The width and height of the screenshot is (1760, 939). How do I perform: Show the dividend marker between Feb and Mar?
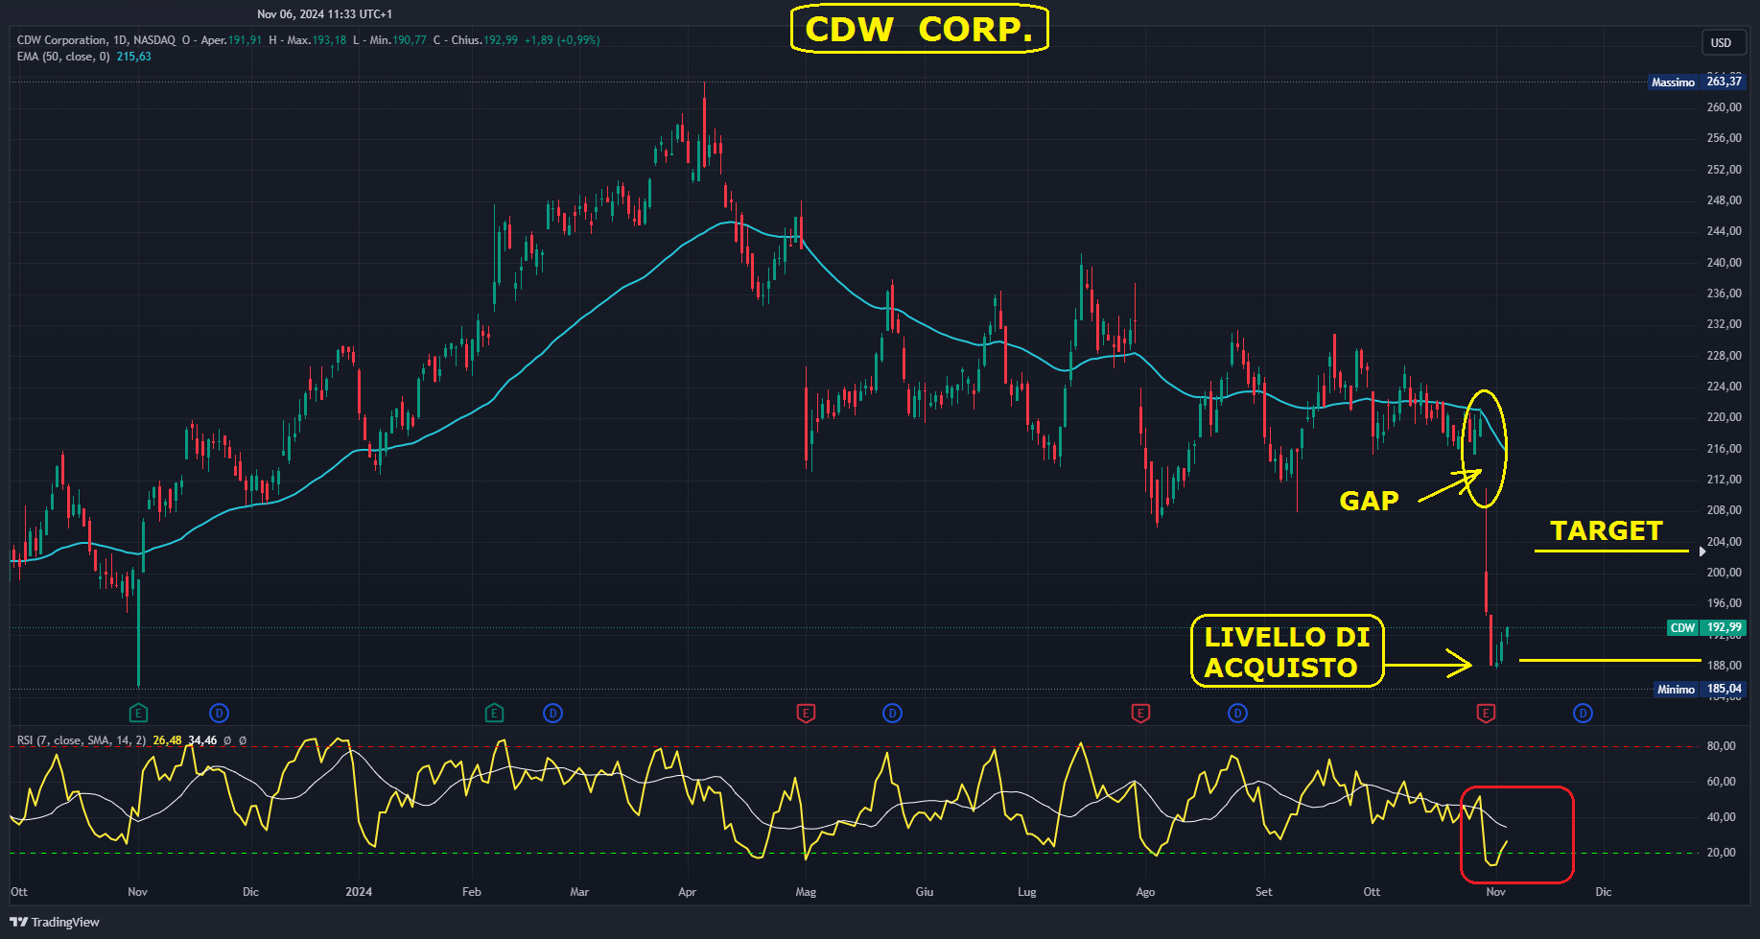tap(552, 713)
